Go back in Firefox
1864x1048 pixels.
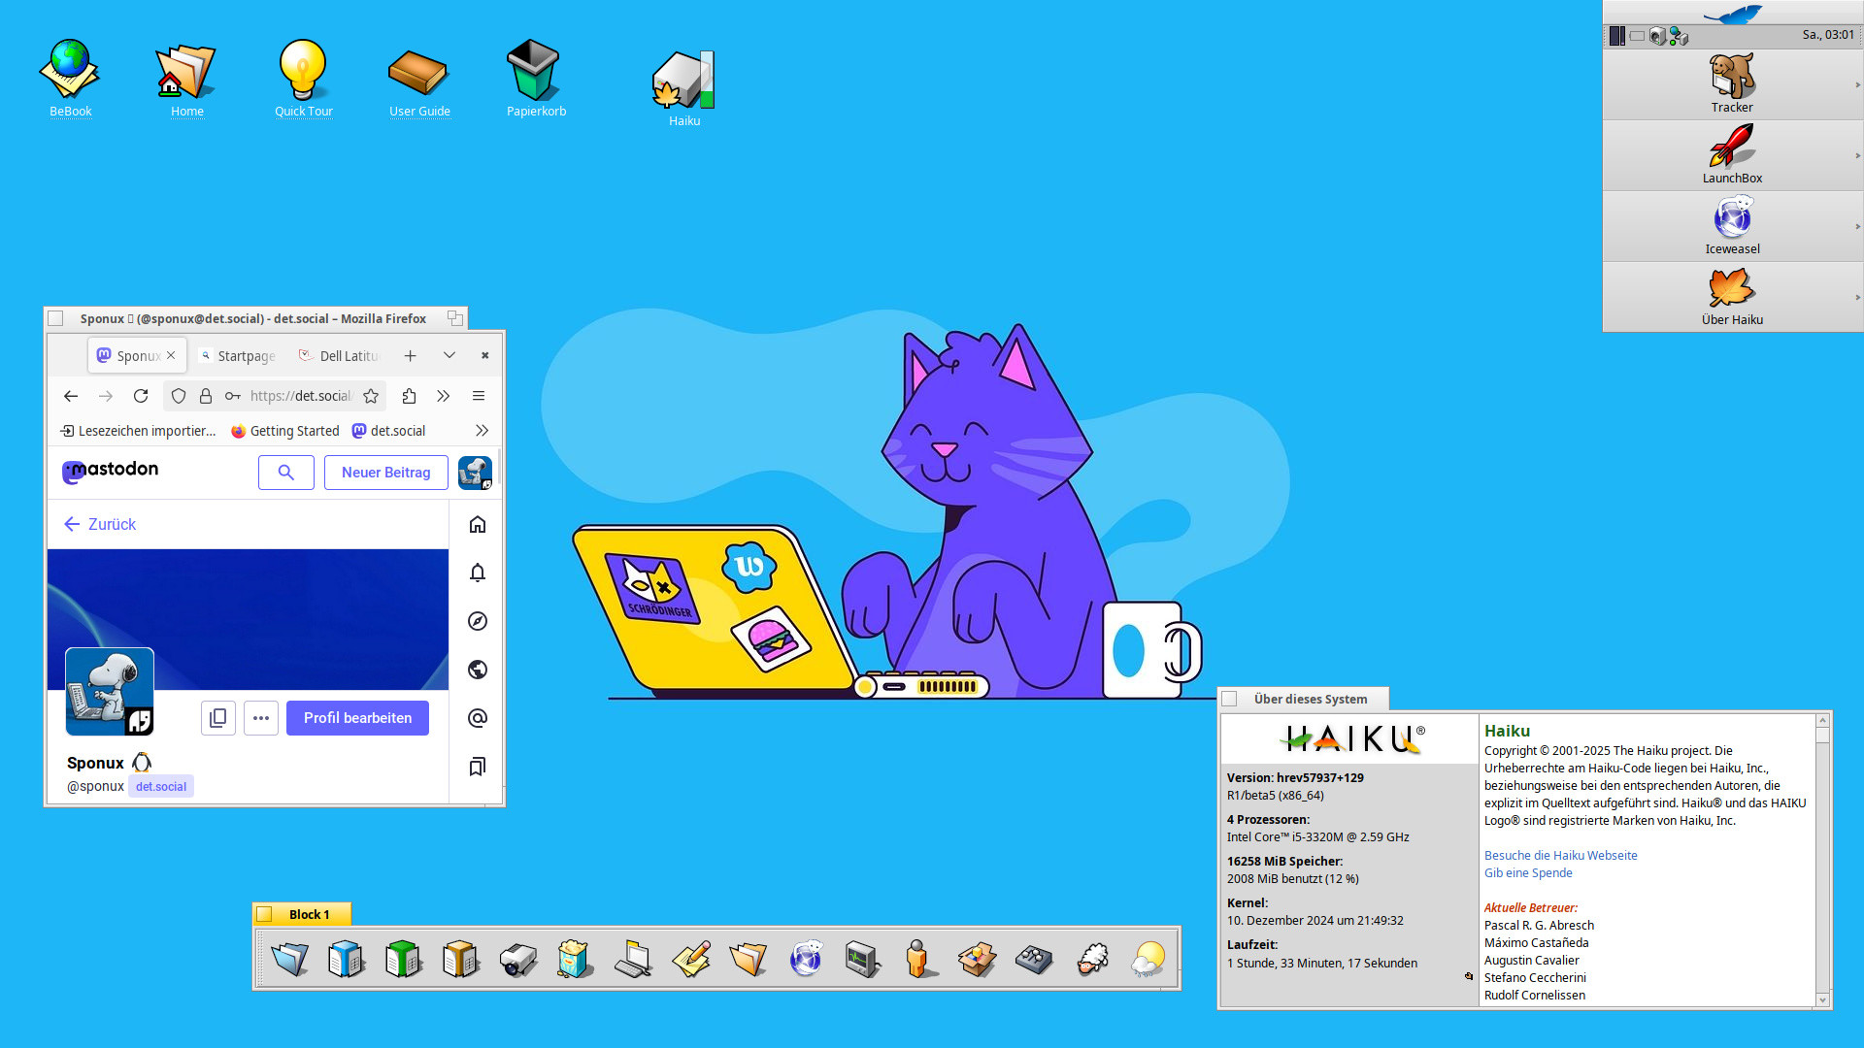pyautogui.click(x=71, y=396)
